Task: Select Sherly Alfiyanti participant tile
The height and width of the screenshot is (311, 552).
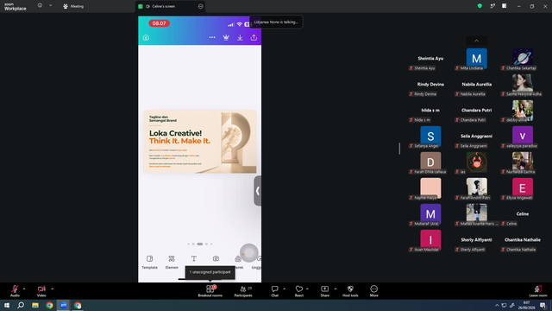Action: click(x=476, y=240)
